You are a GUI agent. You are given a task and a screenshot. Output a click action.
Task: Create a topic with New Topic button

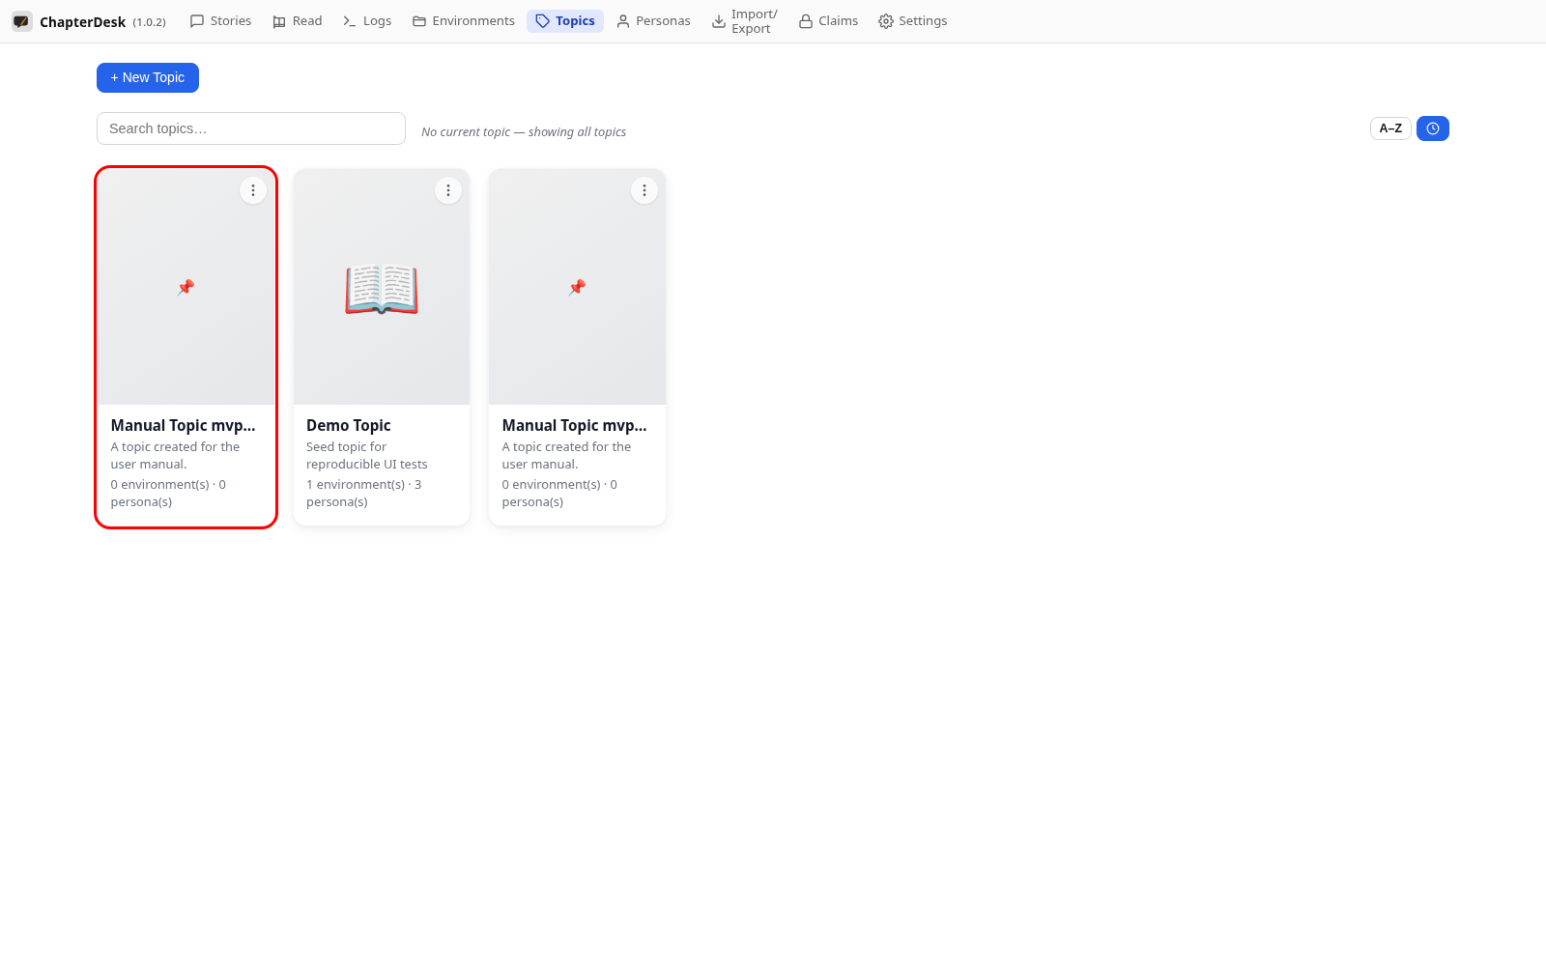tap(148, 77)
